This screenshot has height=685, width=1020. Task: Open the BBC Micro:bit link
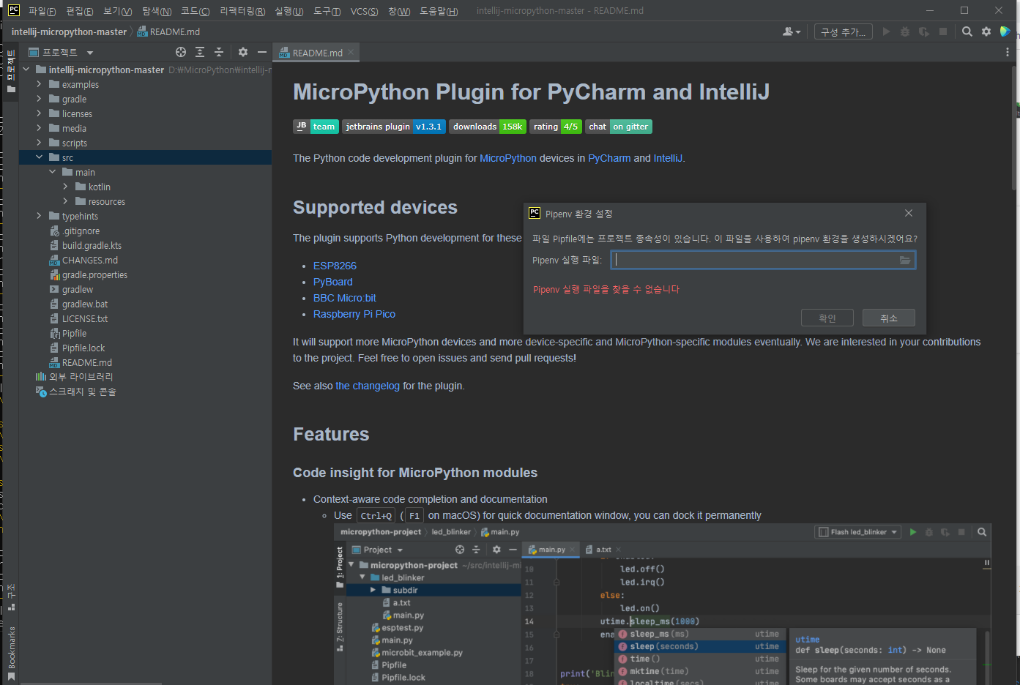[x=345, y=298]
